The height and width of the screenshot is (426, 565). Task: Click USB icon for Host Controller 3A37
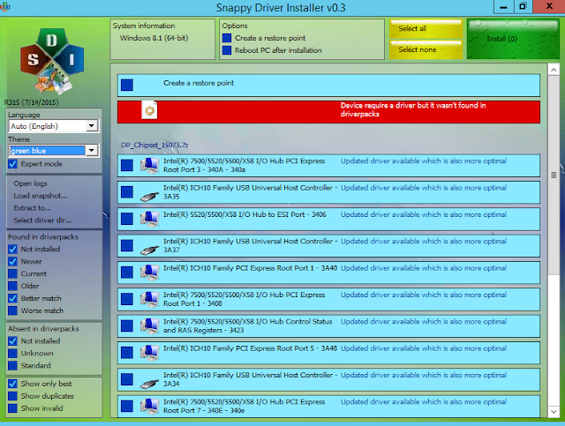(x=149, y=250)
